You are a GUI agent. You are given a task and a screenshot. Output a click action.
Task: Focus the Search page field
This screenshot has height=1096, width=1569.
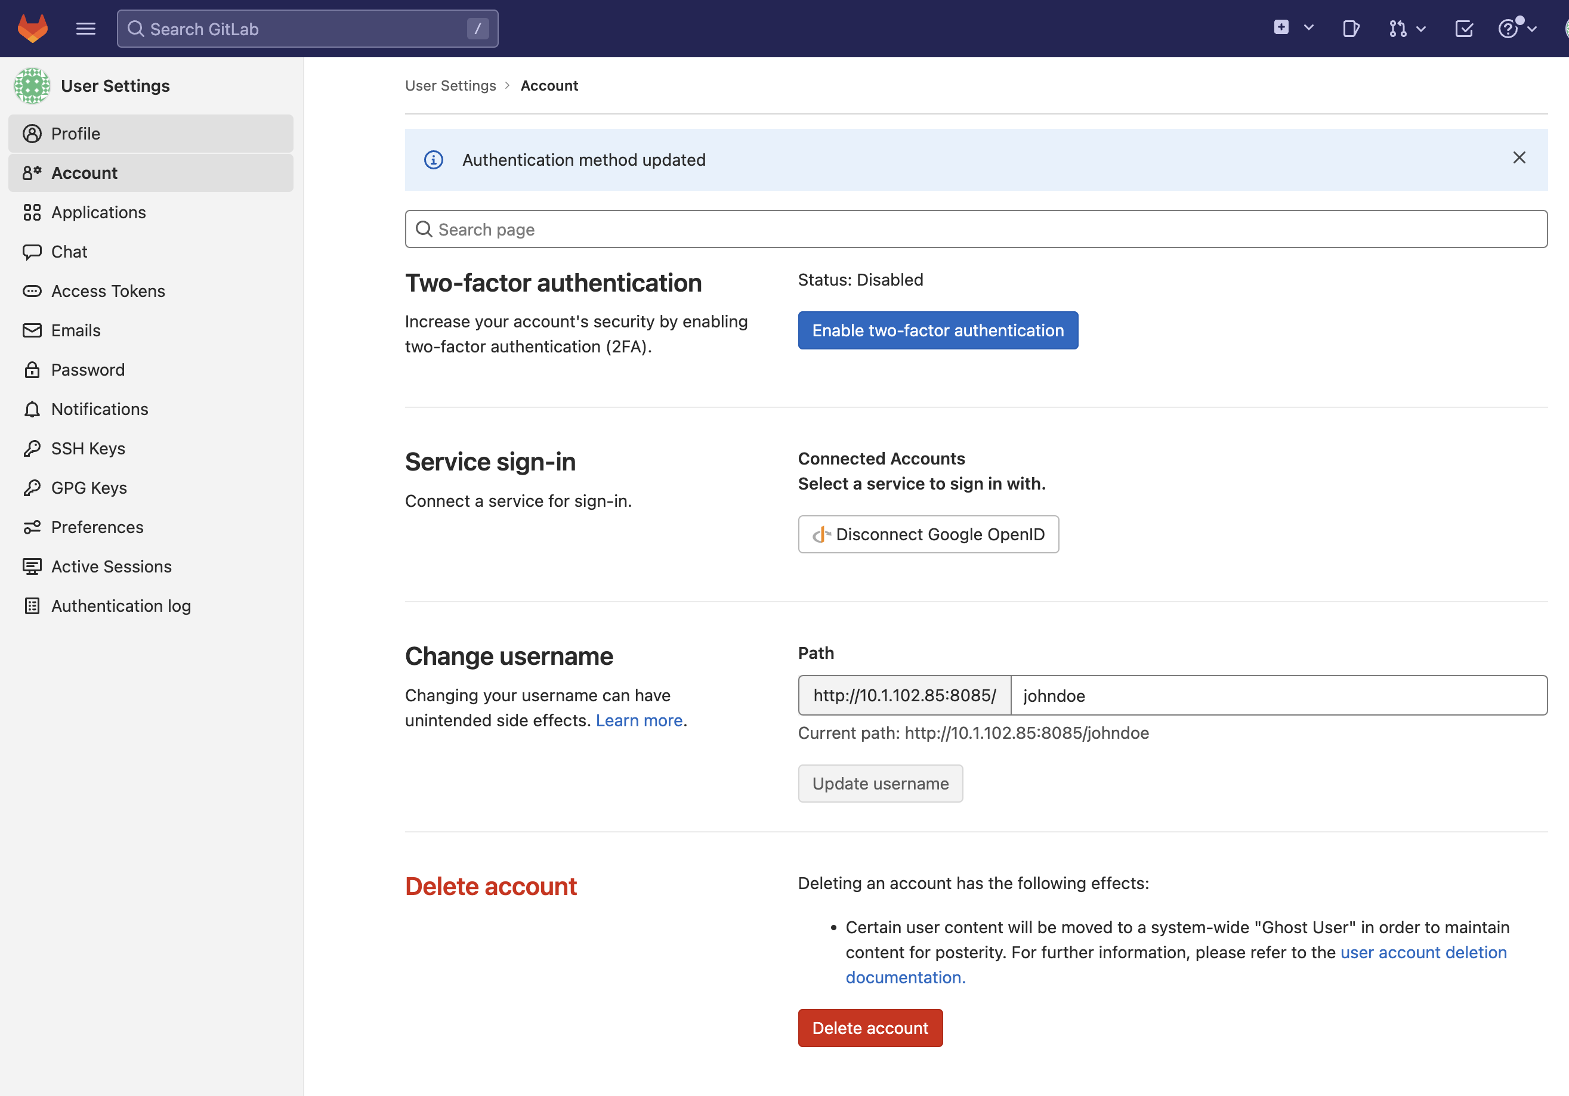[x=976, y=230]
